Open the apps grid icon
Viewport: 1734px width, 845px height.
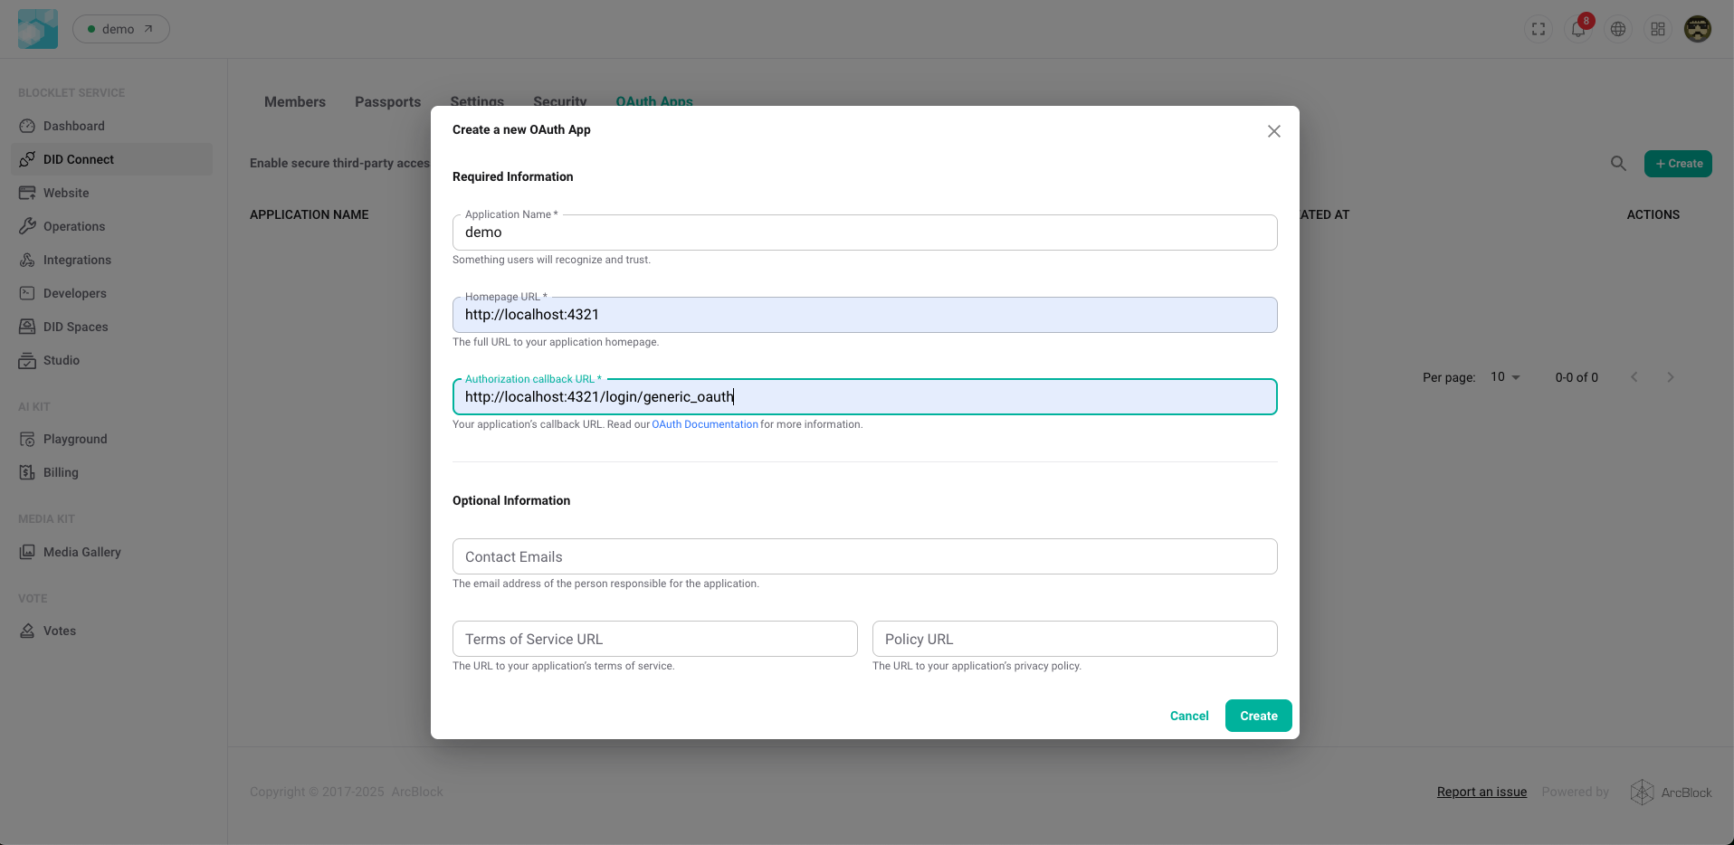pos(1657,29)
